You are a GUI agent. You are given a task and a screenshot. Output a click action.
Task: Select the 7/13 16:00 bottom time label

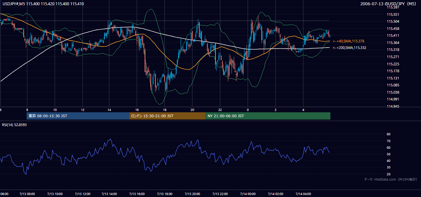click(137, 194)
